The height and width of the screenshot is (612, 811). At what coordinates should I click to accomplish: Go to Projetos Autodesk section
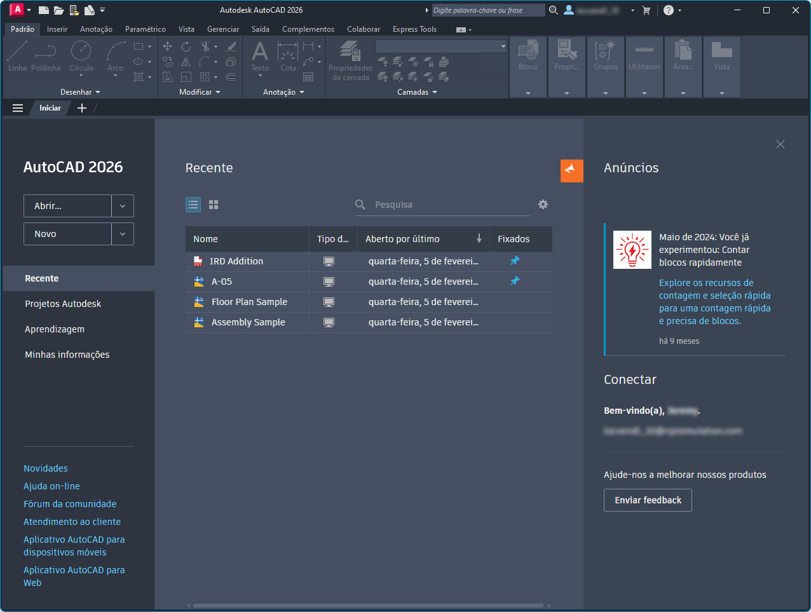tap(63, 304)
